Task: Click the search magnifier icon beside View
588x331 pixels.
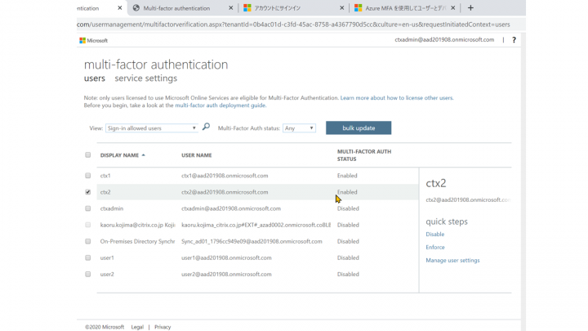Action: pos(206,127)
